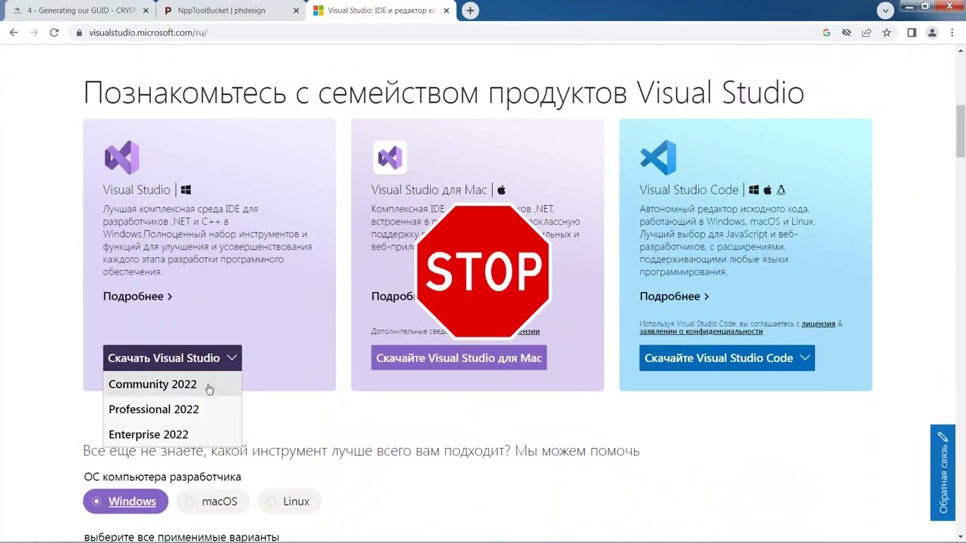Click the browser forward arrow
This screenshot has height=543, width=966.
(34, 32)
